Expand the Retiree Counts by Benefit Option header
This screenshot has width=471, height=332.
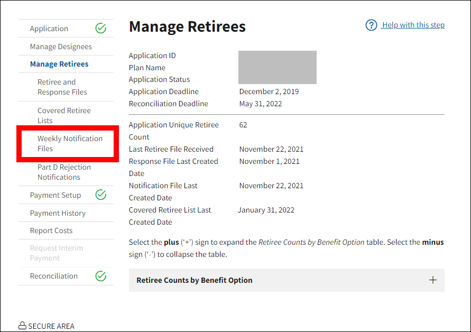(x=194, y=280)
